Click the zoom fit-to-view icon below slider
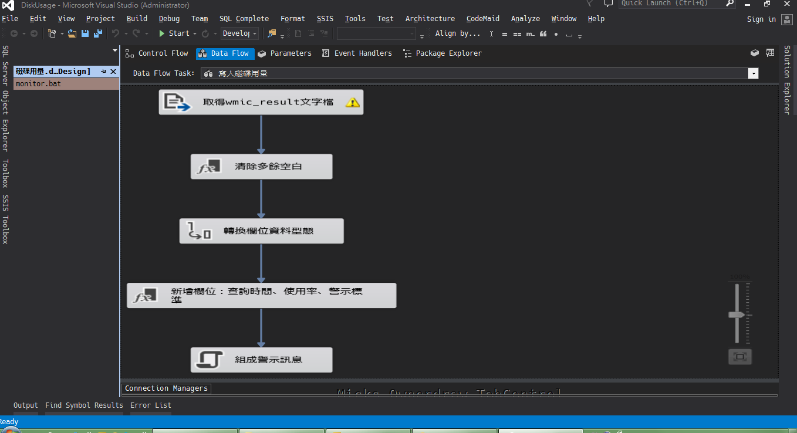Screen dimensions: 797x433 [x=740, y=357]
